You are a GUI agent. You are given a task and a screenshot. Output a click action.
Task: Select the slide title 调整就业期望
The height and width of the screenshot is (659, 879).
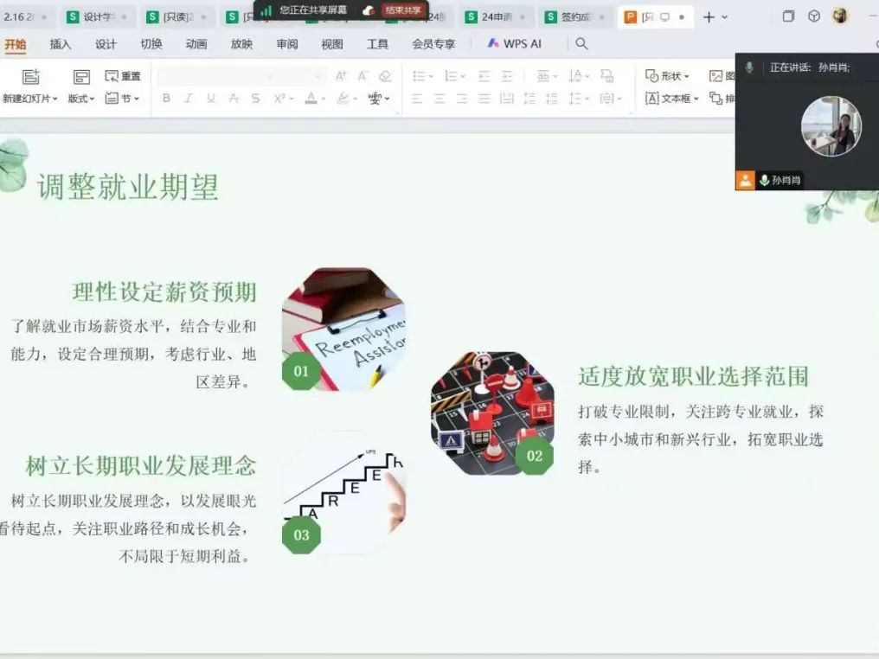pos(128,187)
